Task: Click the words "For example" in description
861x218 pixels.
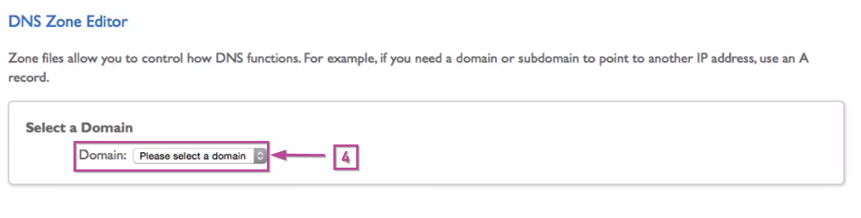Action: (340, 58)
